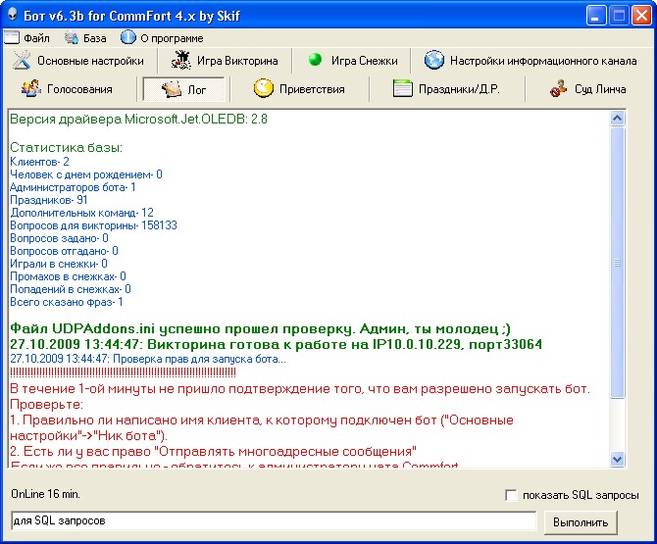The width and height of the screenshot is (657, 544).
Task: Click the green ball Игра Снежки icon
Action: pos(315,60)
